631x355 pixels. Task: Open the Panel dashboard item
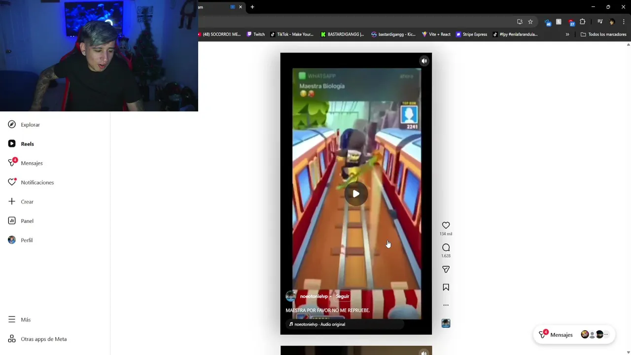[21, 221]
